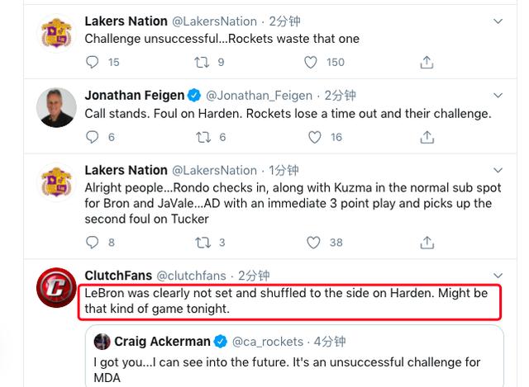Viewport: 529px width, 387px height.
Task: Share Lakers Nation's first tweet
Action: [x=427, y=62]
